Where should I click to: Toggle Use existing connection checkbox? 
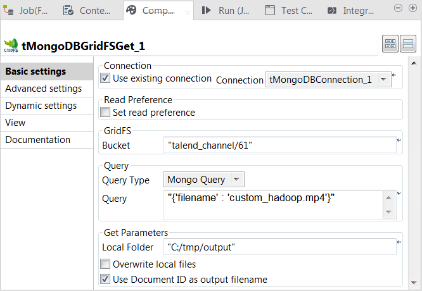click(106, 78)
